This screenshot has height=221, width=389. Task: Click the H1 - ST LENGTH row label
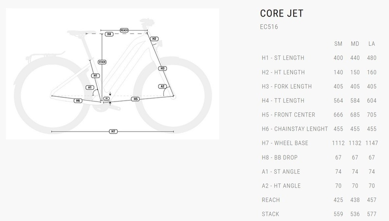point(283,58)
